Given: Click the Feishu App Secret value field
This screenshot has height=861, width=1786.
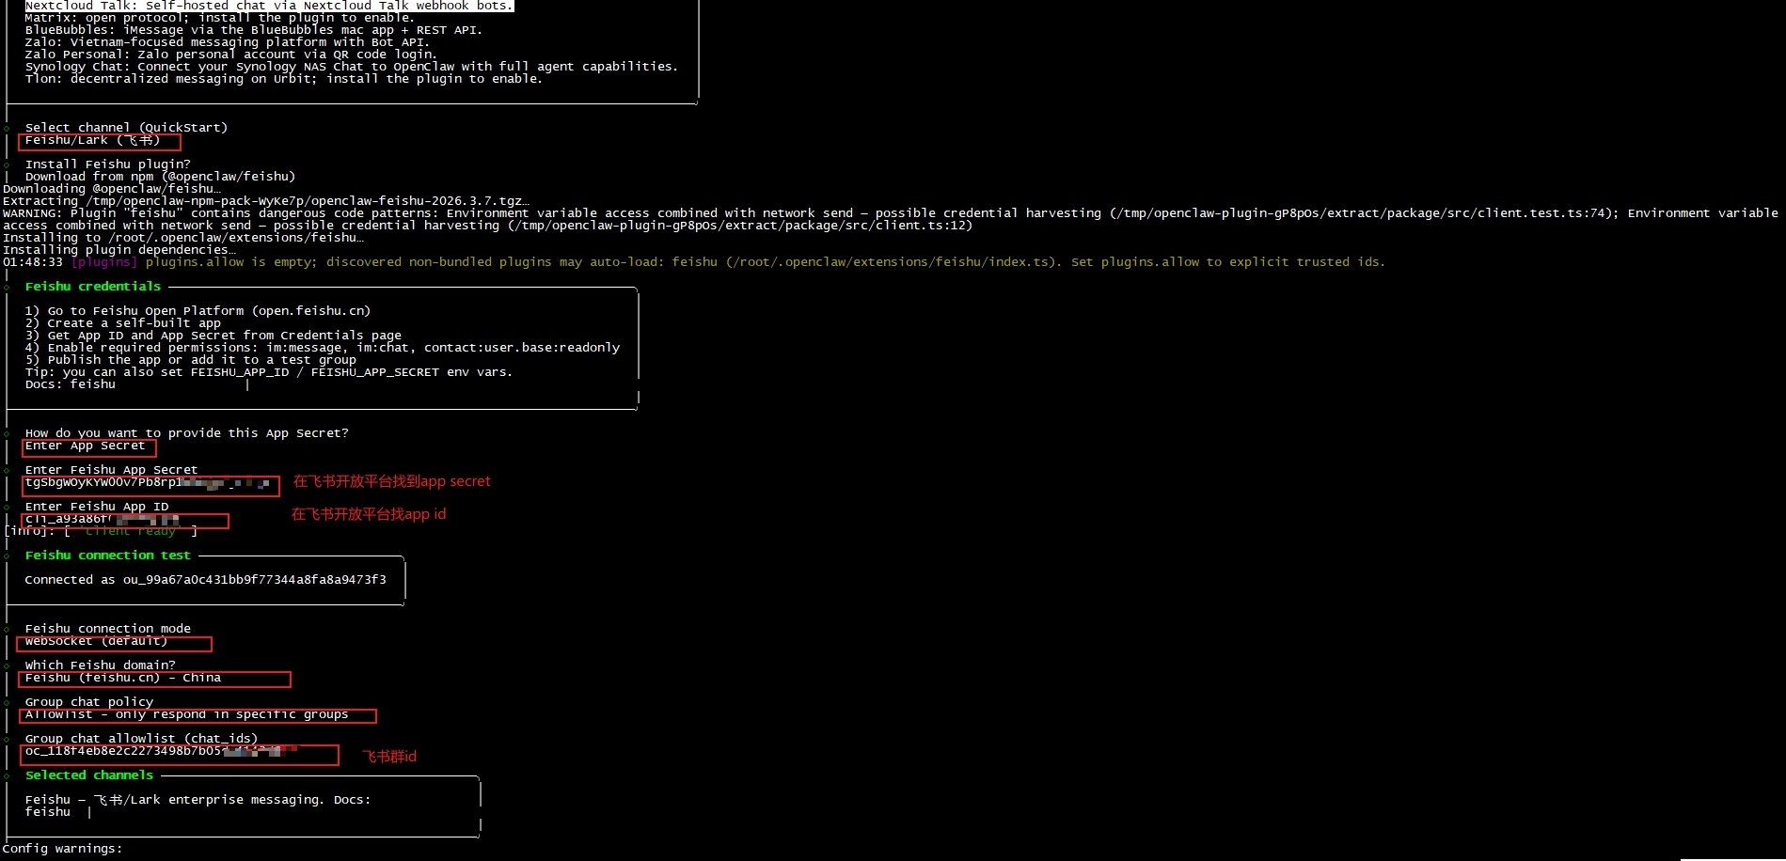Looking at the screenshot, I should [x=148, y=483].
